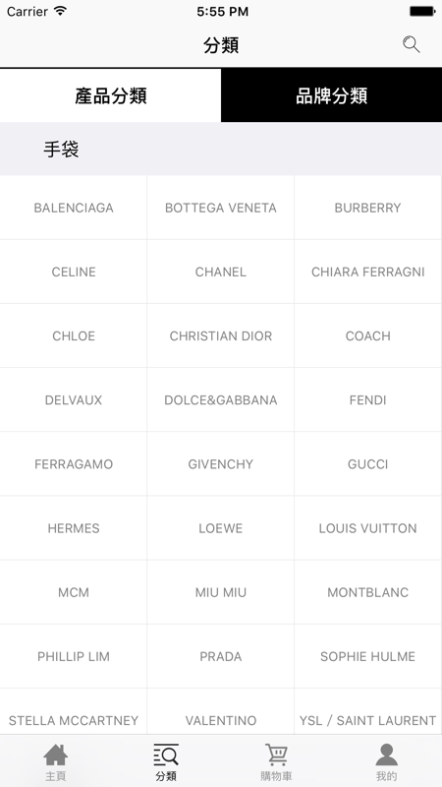Choose LOUIS VUITTON brand
Viewport: 442px width, 787px height.
[367, 528]
